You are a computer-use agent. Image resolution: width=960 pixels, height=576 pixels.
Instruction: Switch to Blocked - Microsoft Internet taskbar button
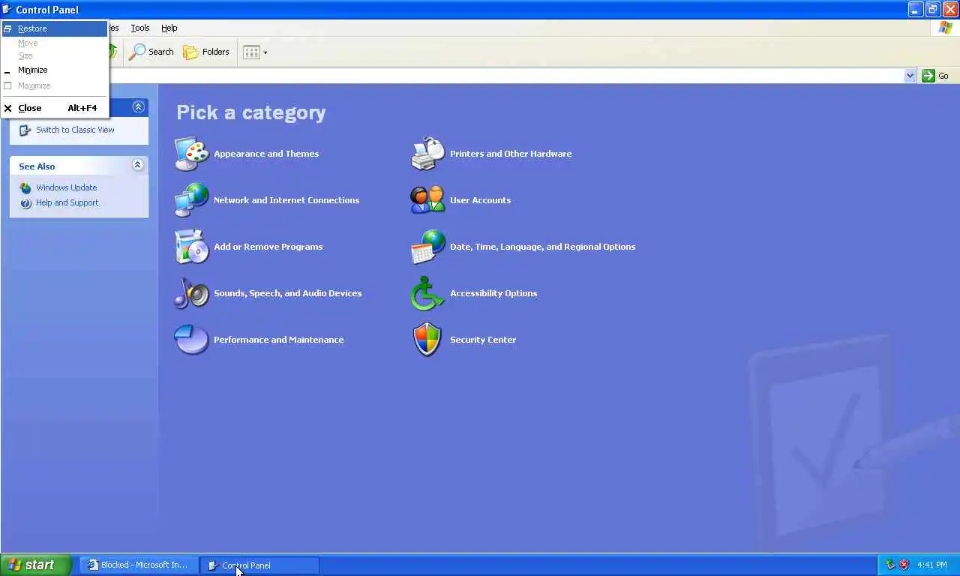[139, 565]
